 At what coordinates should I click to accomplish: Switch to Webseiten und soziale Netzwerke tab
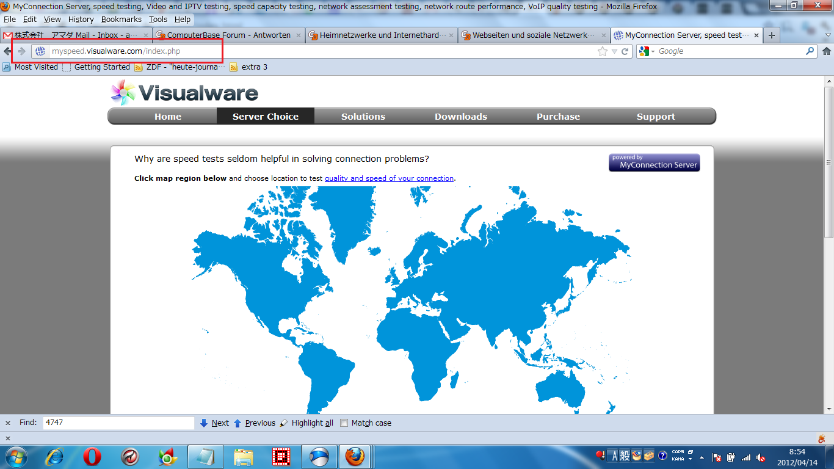534,35
